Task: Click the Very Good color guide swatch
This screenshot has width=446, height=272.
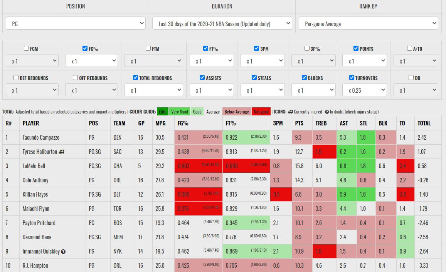Action: pyautogui.click(x=180, y=112)
